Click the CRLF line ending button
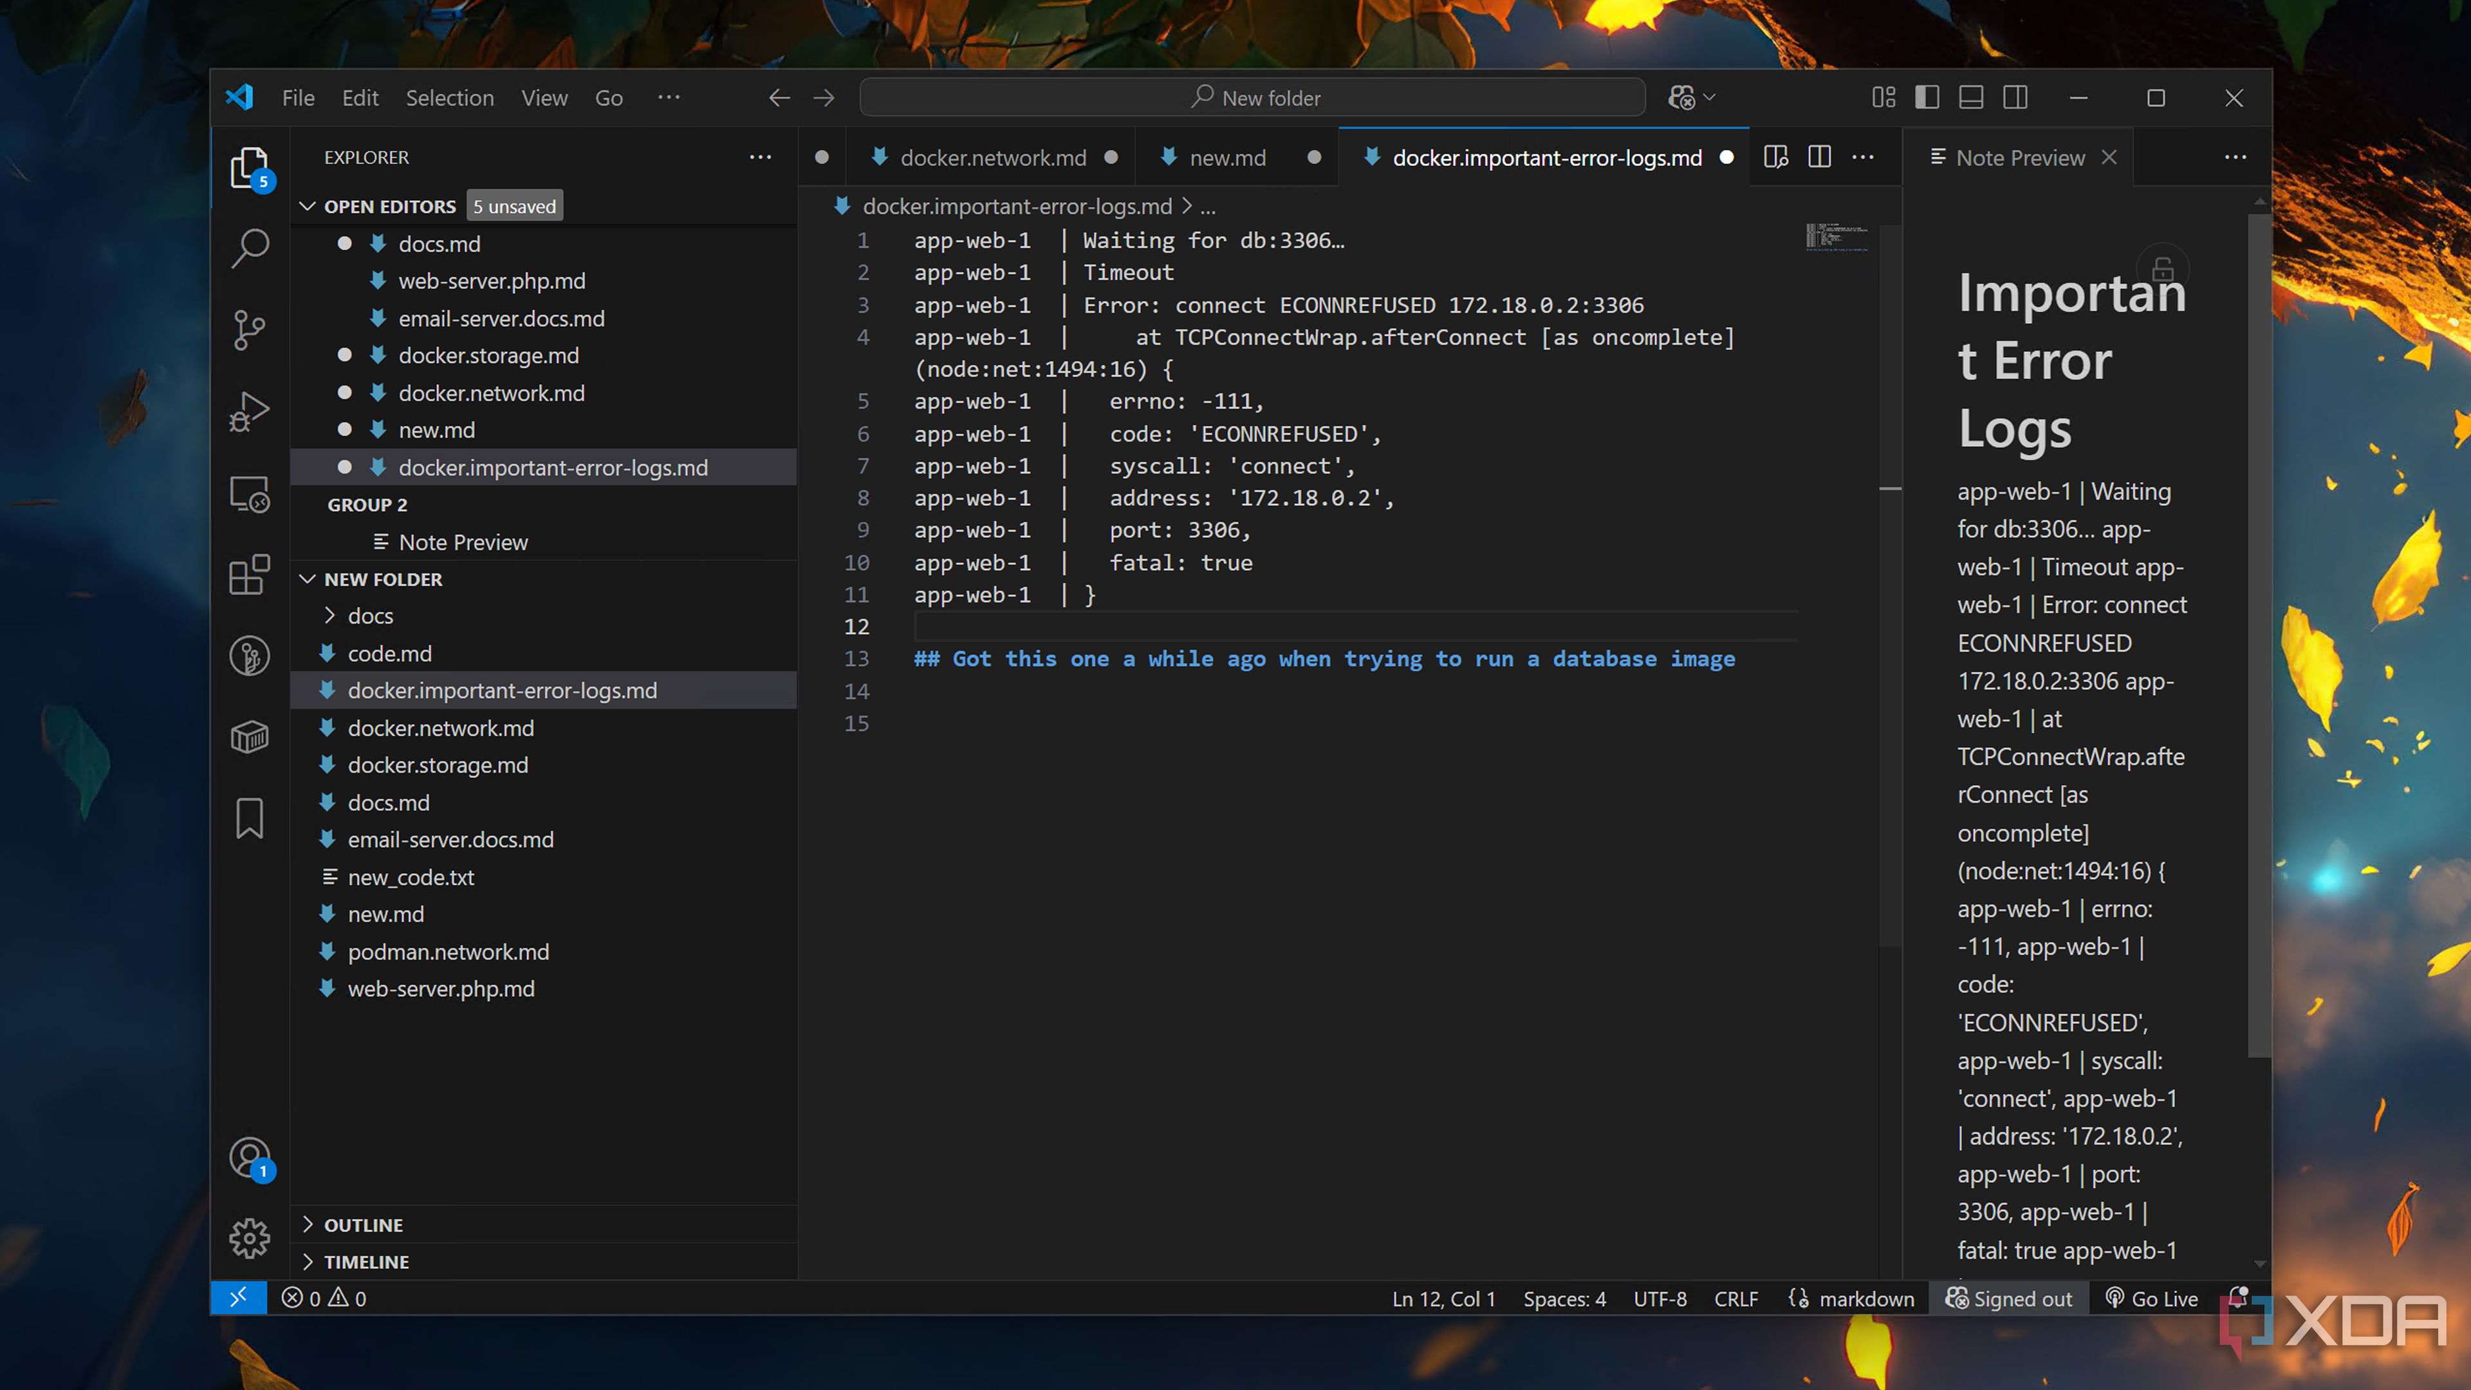The image size is (2471, 1390). click(1735, 1298)
